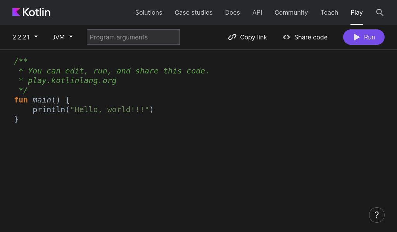Click the println line in the editor

[93, 109]
